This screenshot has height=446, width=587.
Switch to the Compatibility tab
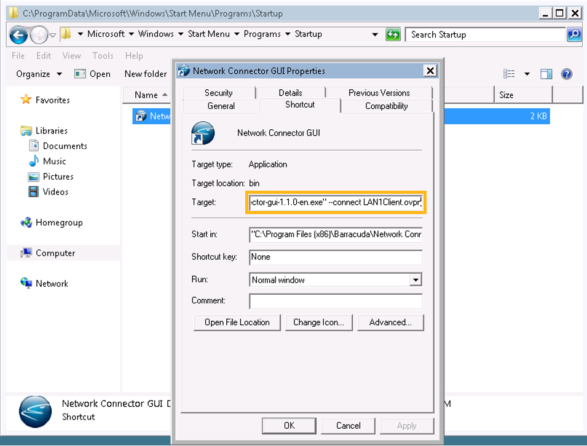click(x=387, y=106)
